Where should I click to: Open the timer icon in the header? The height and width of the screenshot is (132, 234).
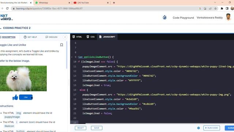(165, 18)
